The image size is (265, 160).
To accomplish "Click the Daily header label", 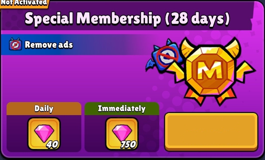I will click(44, 109).
